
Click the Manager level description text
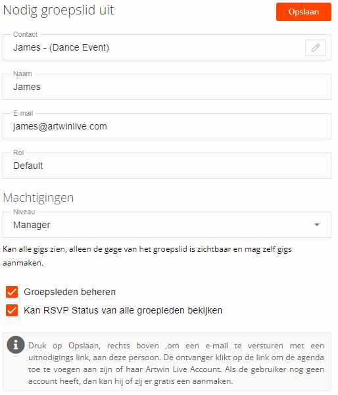click(147, 256)
